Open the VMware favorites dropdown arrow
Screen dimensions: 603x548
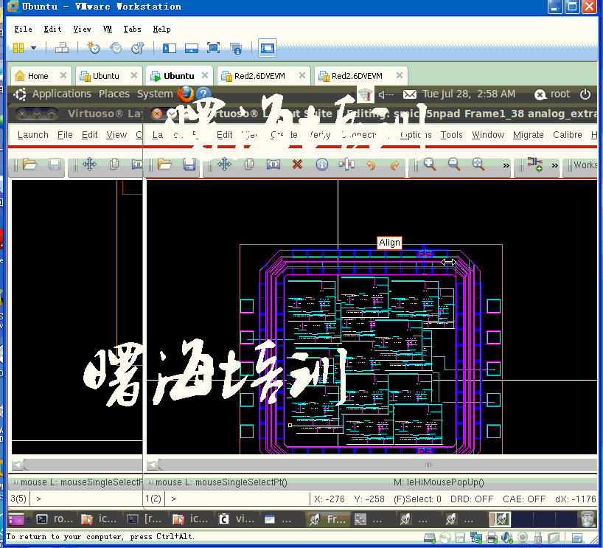(32, 48)
